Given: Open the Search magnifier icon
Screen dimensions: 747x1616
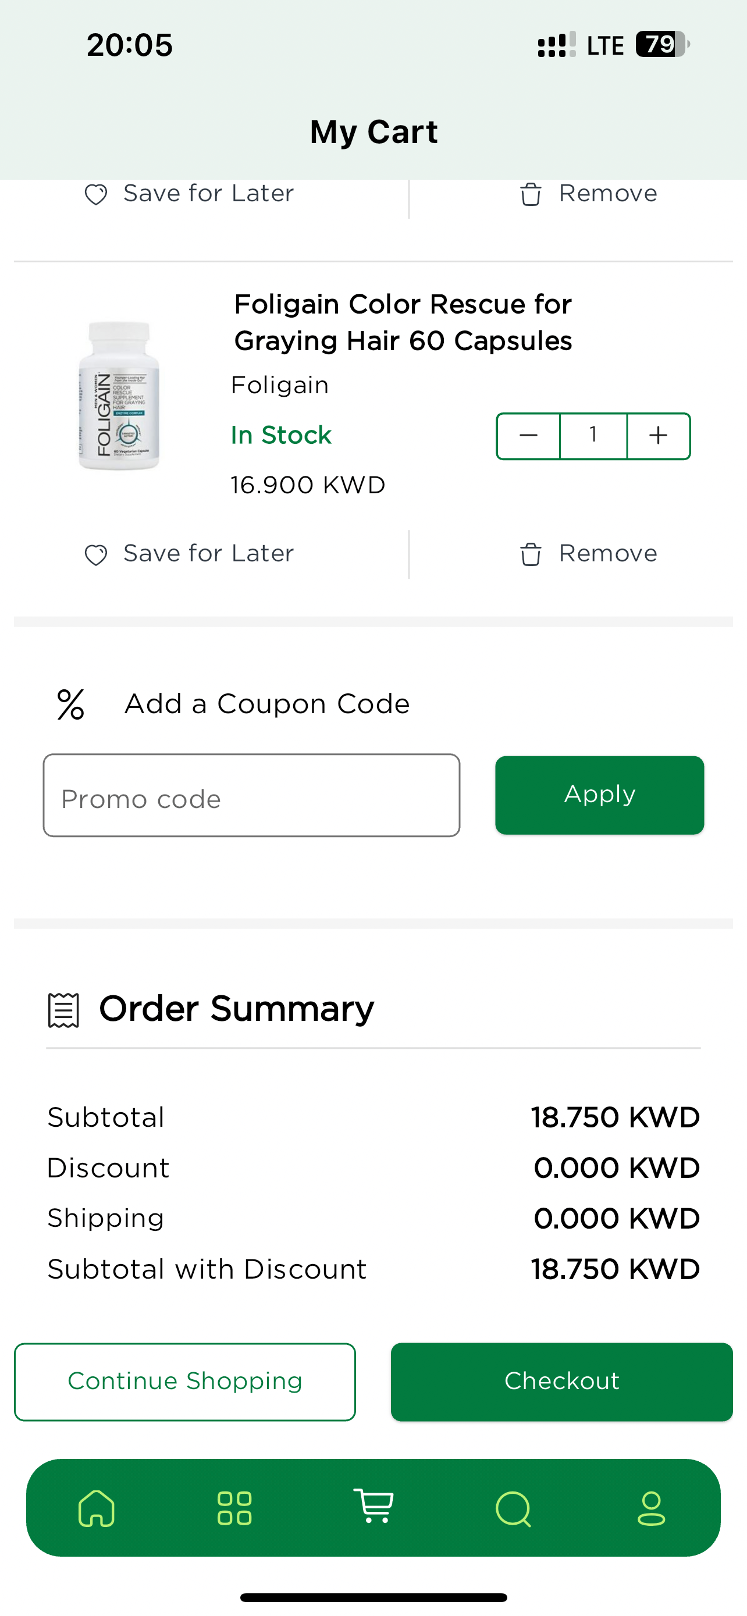Looking at the screenshot, I should tap(513, 1509).
